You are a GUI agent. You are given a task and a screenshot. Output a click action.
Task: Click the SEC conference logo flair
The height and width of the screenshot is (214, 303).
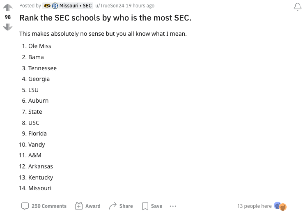55,6
